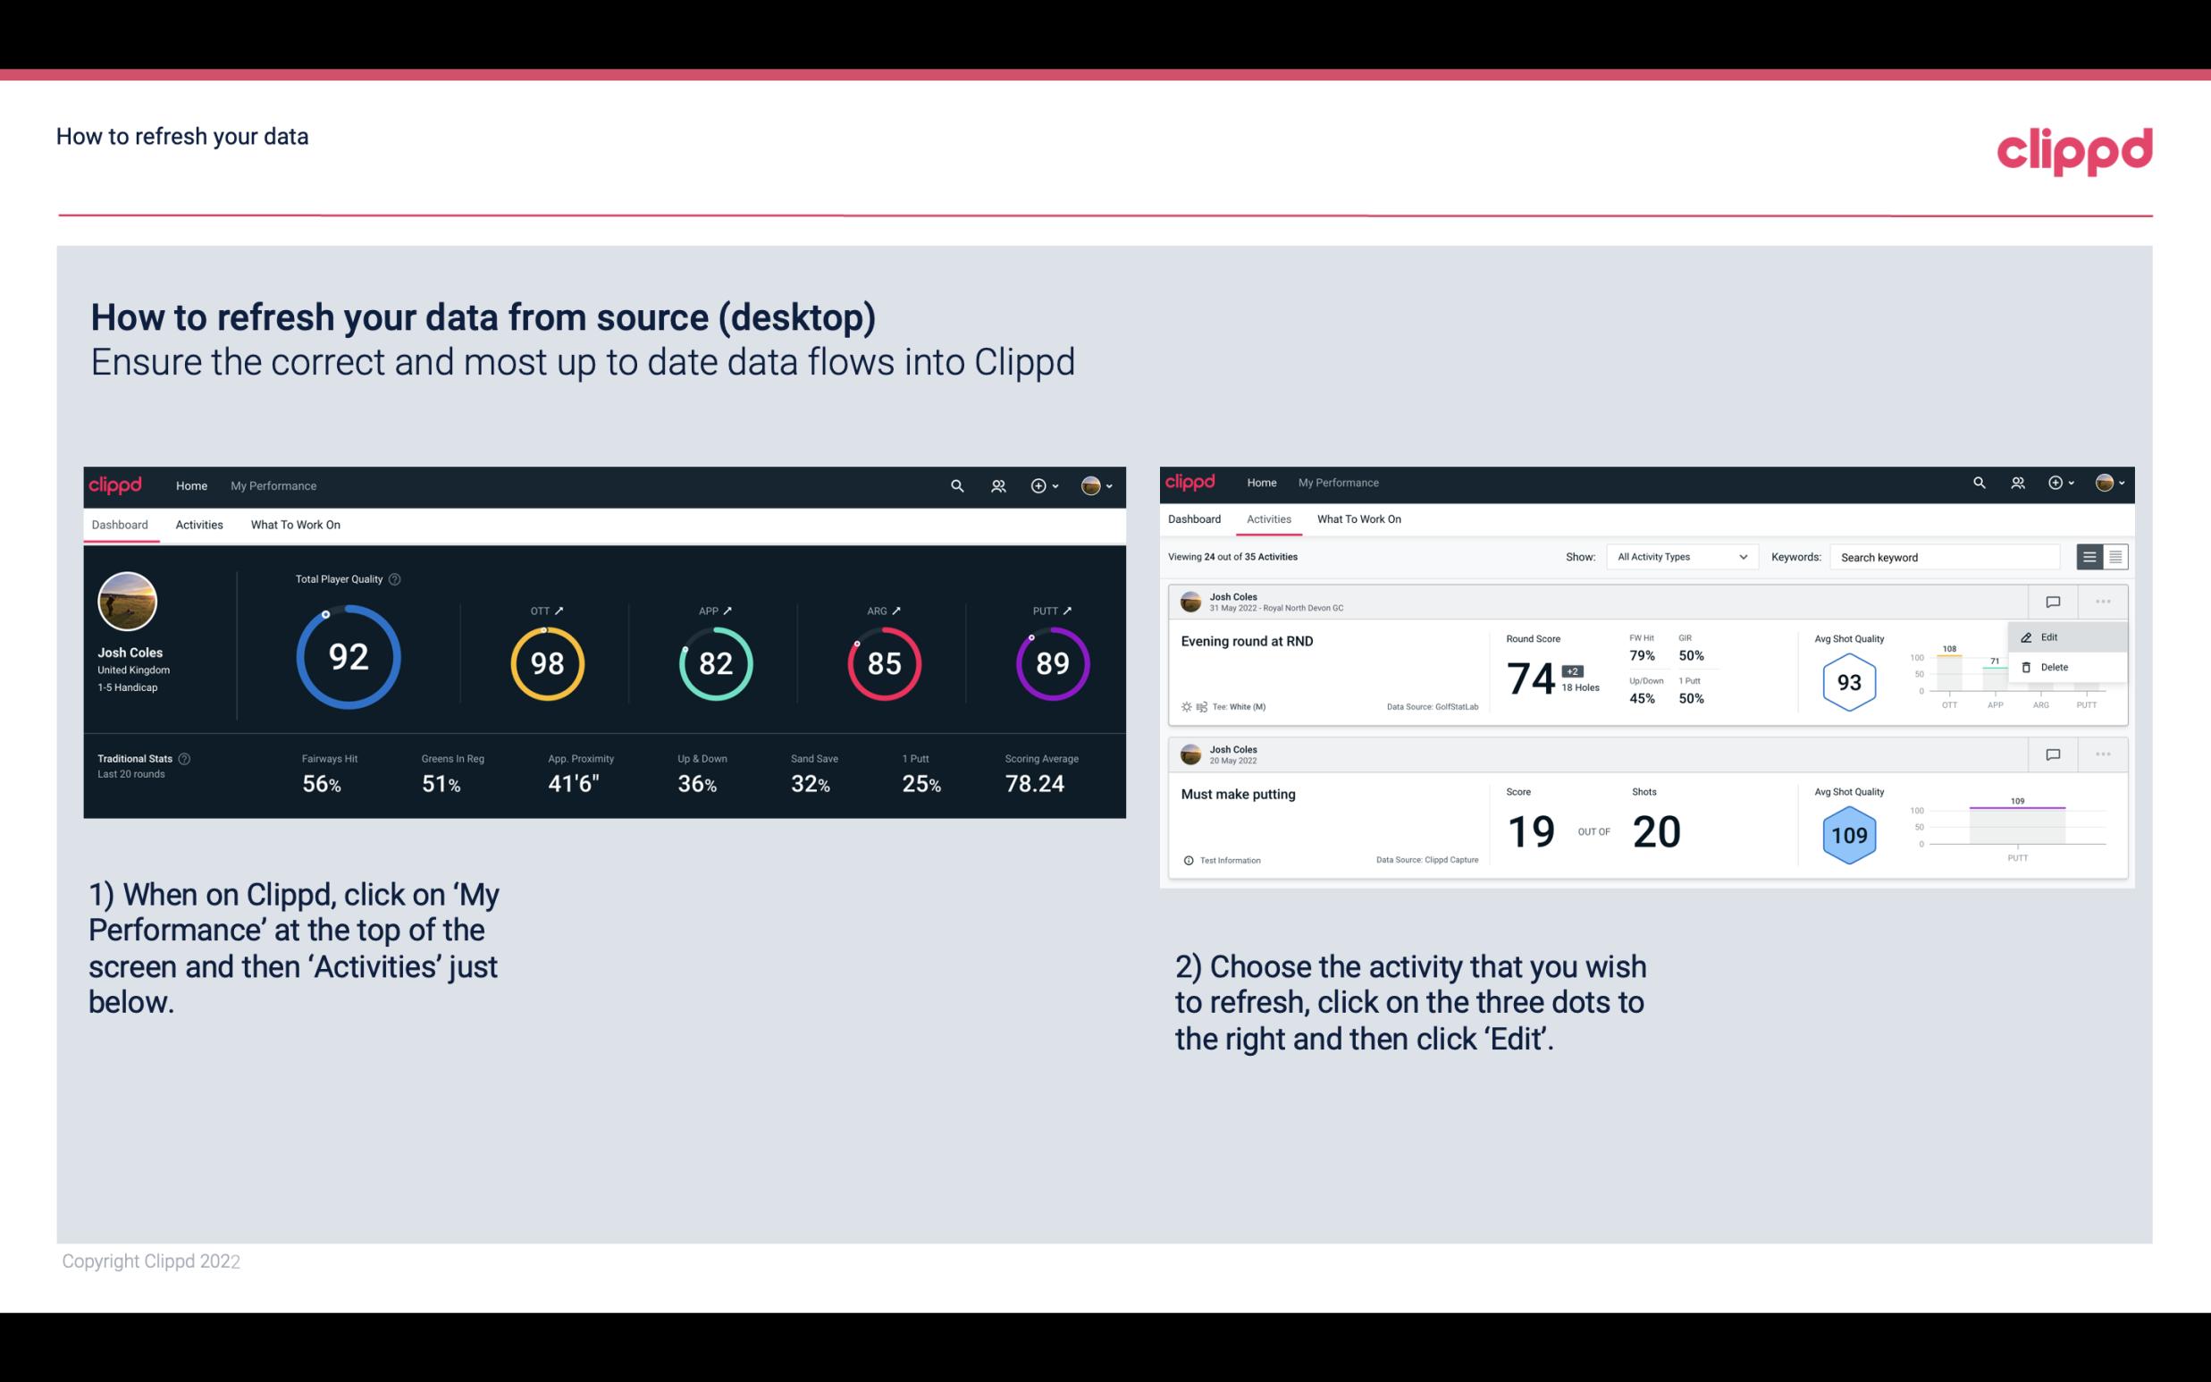Click the Clippd home logo icon
The width and height of the screenshot is (2211, 1382).
pos(116,485)
